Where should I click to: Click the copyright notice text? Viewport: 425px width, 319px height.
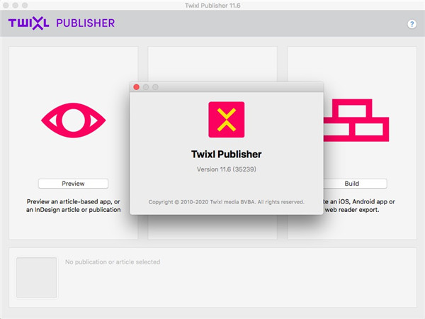click(227, 202)
